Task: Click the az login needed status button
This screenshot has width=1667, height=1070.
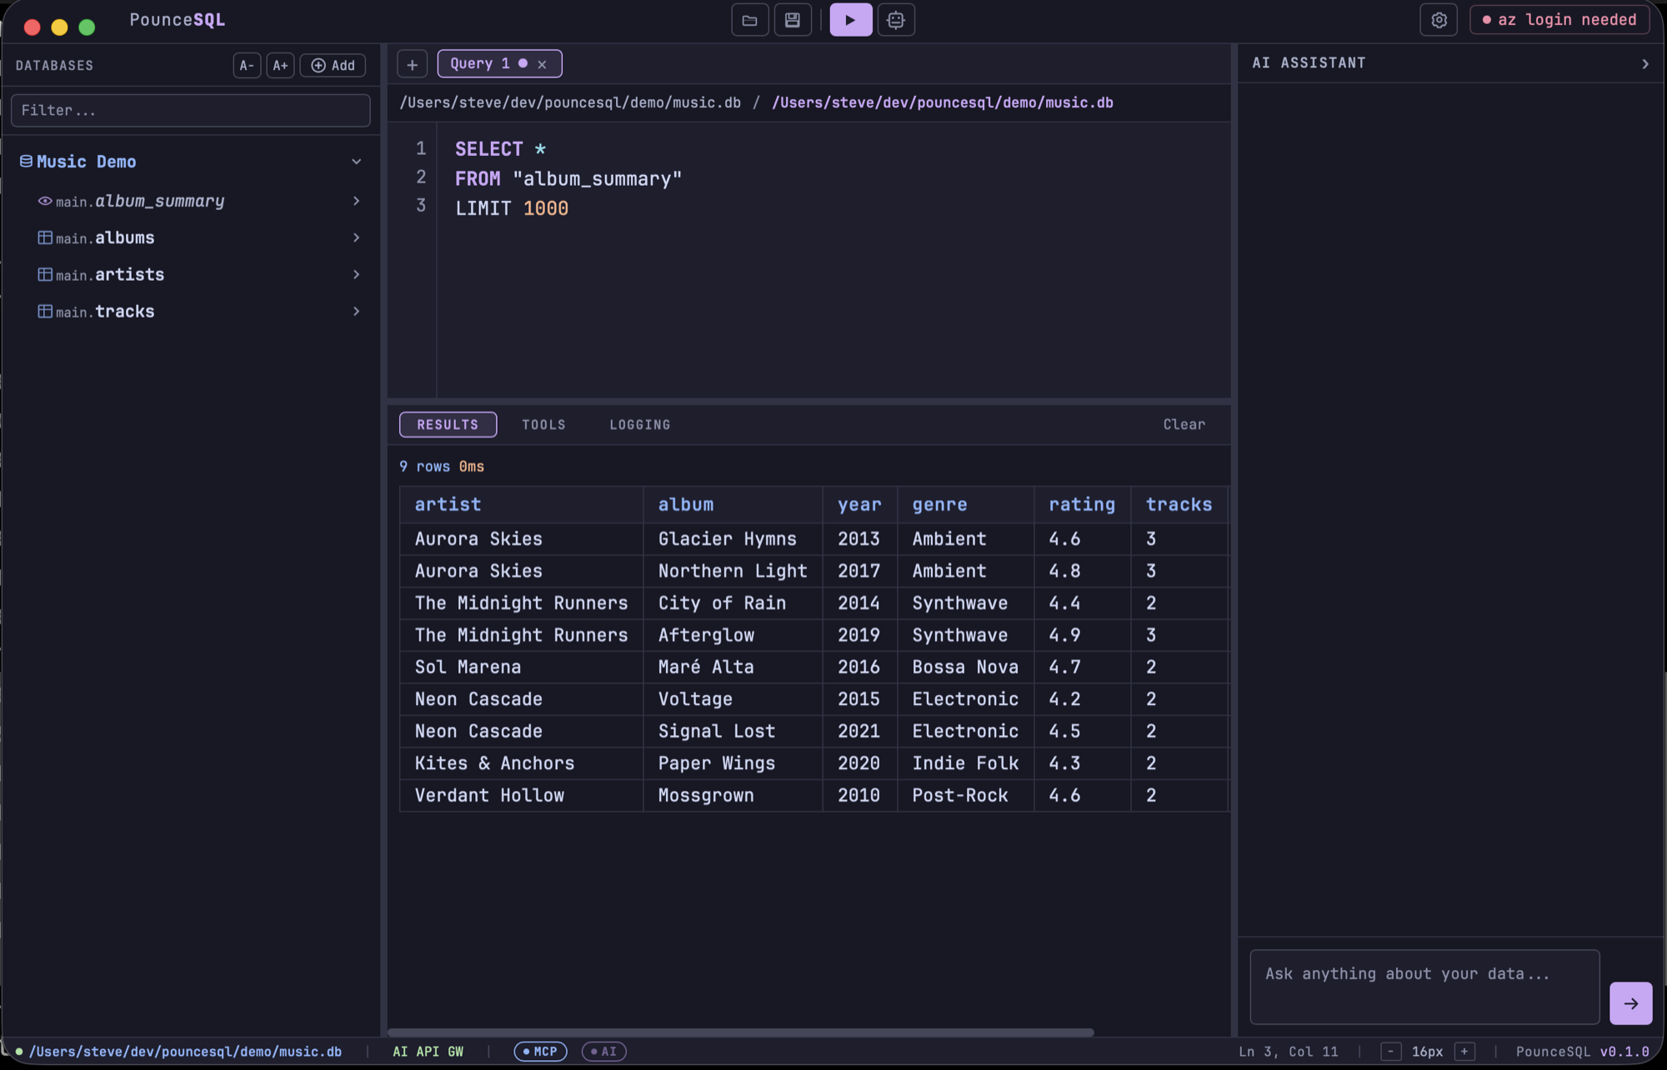Action: [1559, 20]
